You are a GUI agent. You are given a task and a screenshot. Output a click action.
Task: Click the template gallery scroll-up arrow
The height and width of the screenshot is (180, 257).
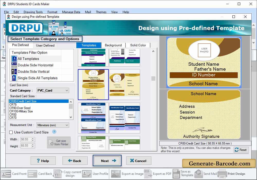coord(153,51)
